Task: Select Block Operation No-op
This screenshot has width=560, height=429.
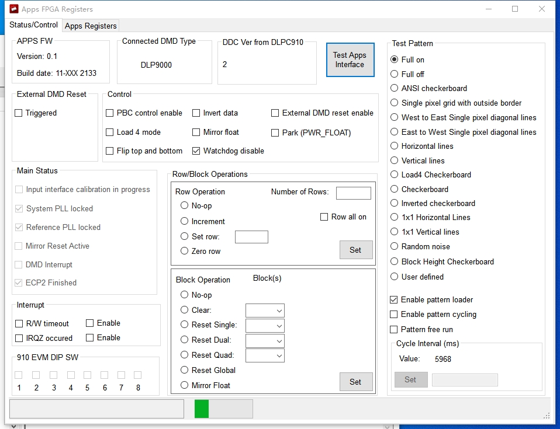Action: point(184,295)
